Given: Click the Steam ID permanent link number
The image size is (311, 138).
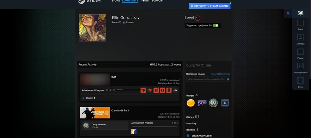Looking at the screenshot, I should point(220,74).
